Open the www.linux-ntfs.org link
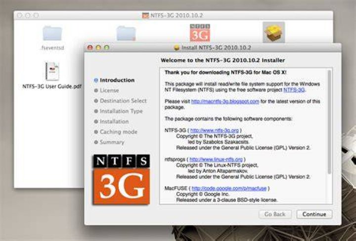The image size is (356, 241). [216, 160]
